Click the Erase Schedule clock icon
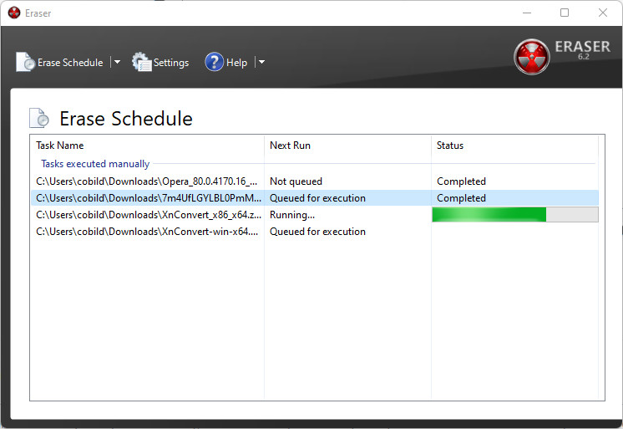The image size is (623, 429). click(x=25, y=63)
